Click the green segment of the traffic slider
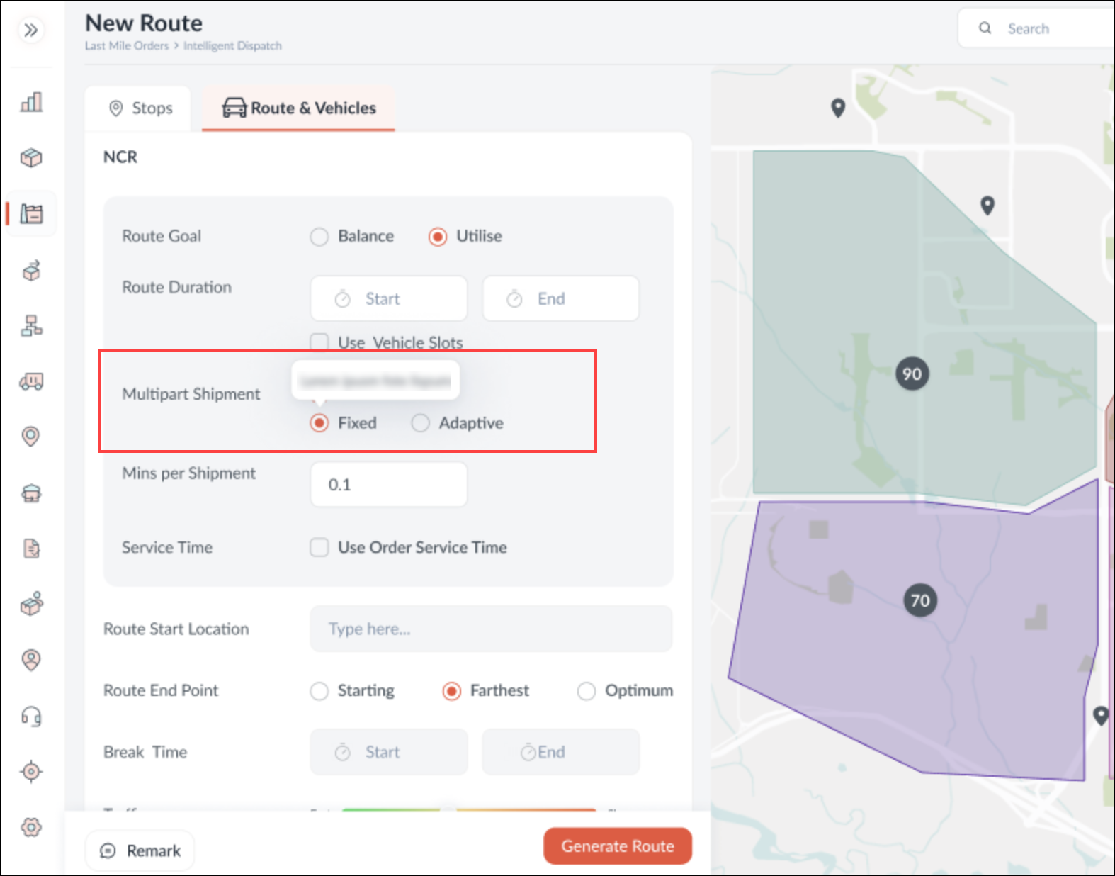Screen dimensions: 1115x876 [391, 809]
